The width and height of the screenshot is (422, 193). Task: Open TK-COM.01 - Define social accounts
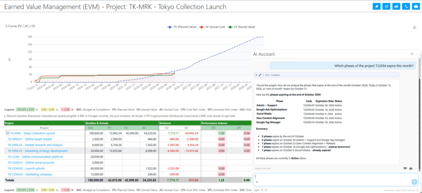click(31, 162)
